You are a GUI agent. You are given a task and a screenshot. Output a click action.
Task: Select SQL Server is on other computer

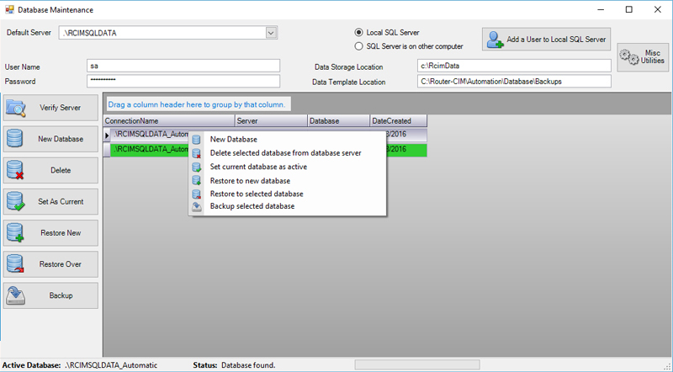coord(359,46)
